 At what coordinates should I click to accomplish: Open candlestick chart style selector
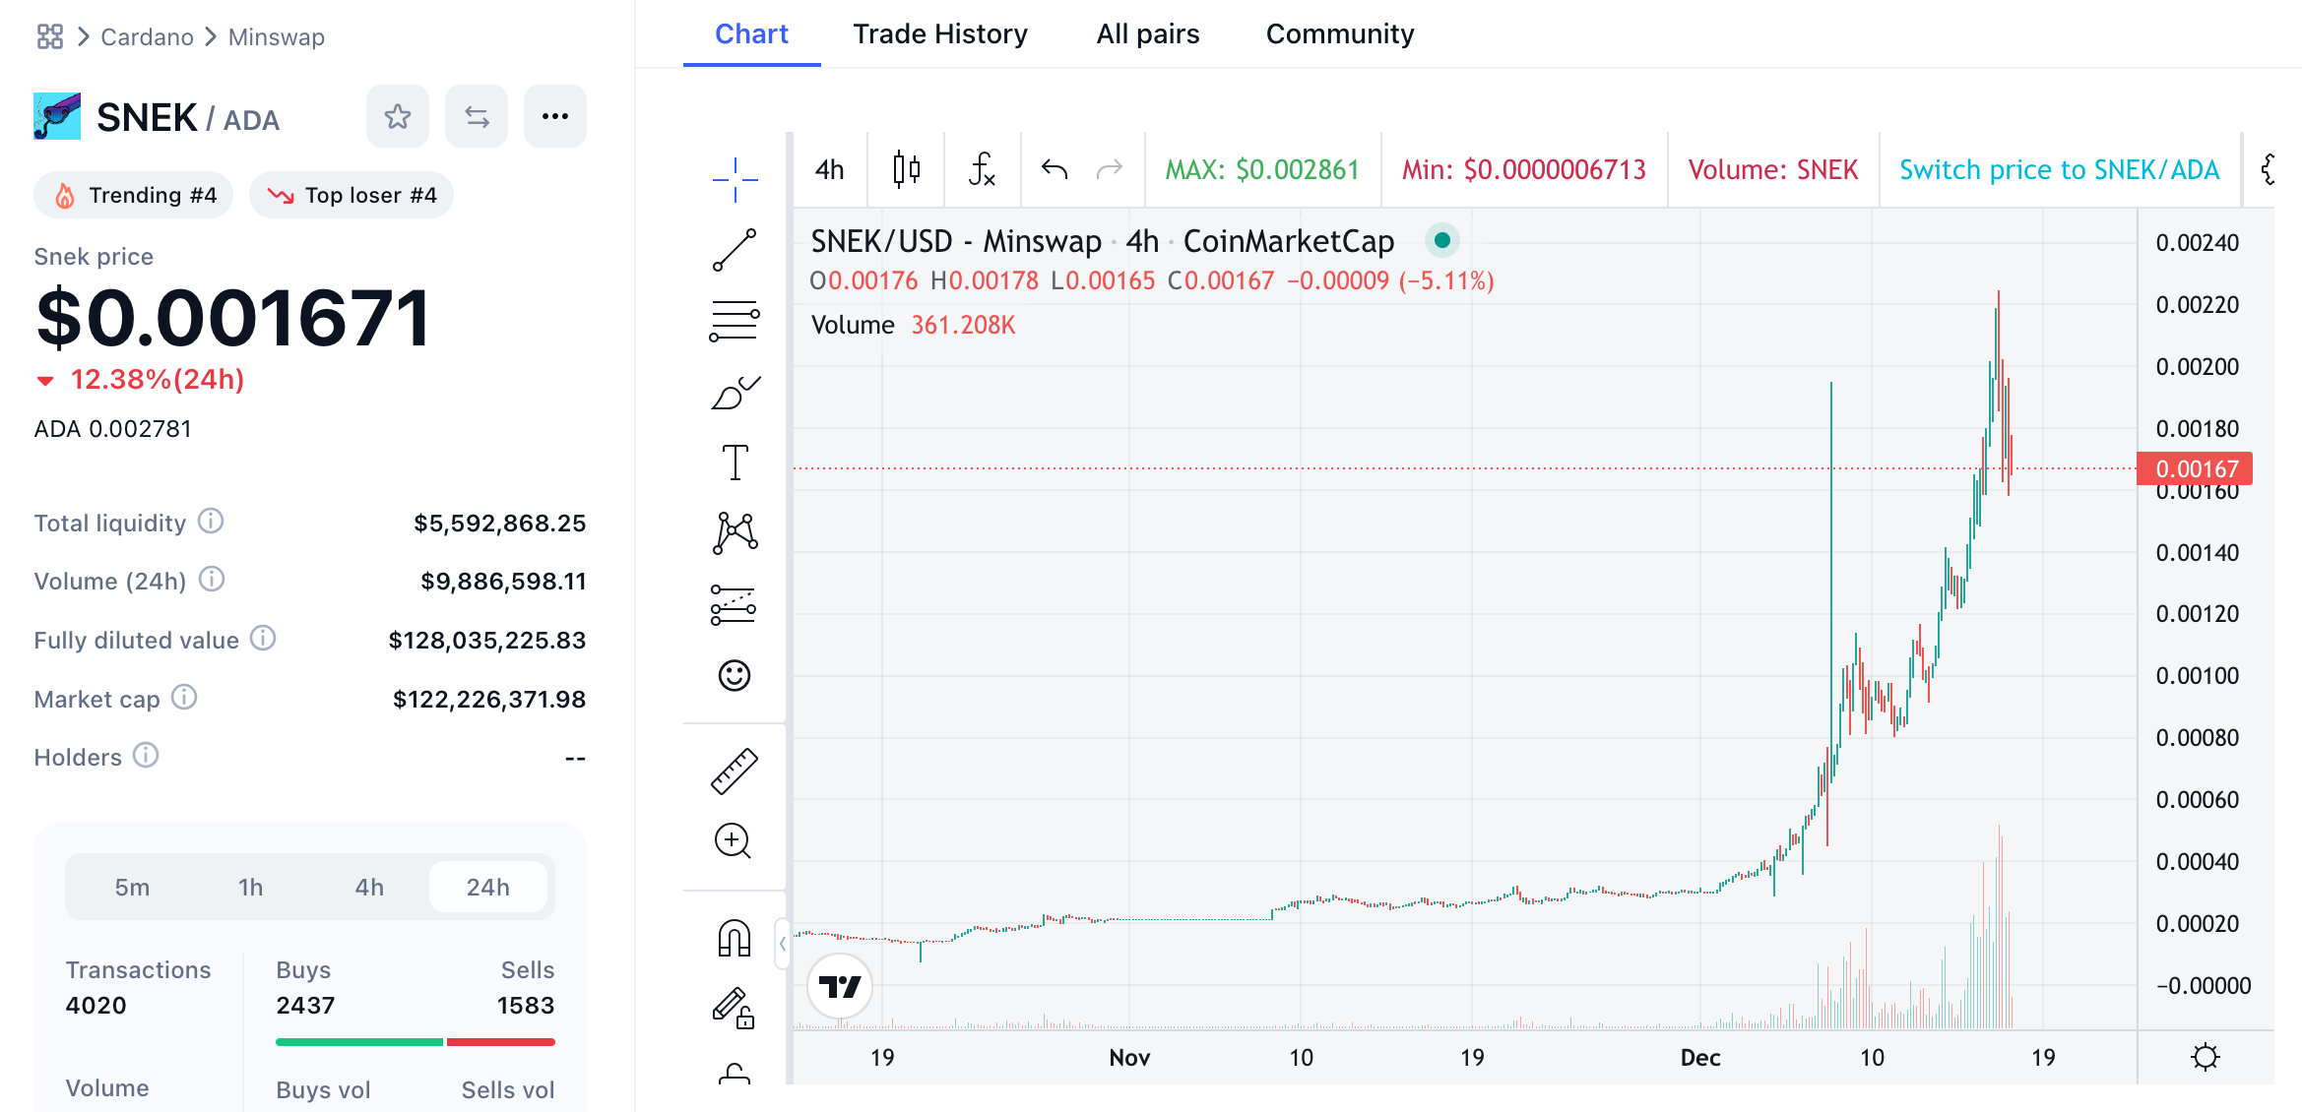906,169
